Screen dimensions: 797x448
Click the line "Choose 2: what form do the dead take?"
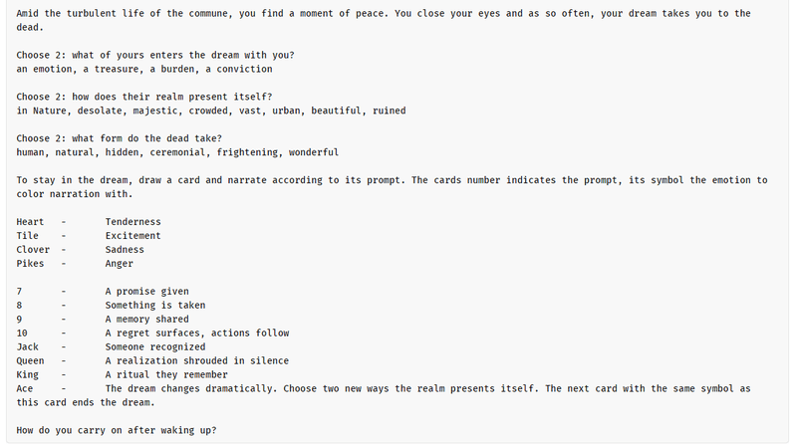coord(120,138)
